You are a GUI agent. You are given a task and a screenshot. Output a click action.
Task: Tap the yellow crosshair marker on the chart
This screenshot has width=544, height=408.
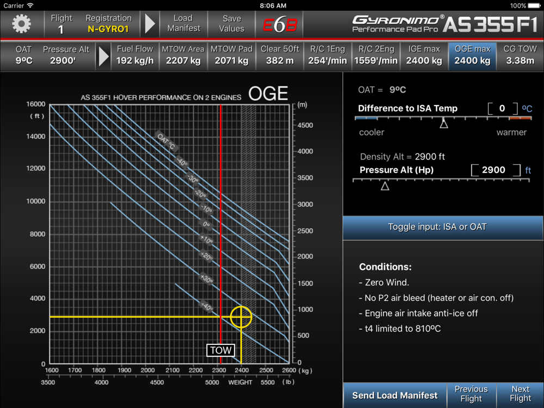(241, 317)
